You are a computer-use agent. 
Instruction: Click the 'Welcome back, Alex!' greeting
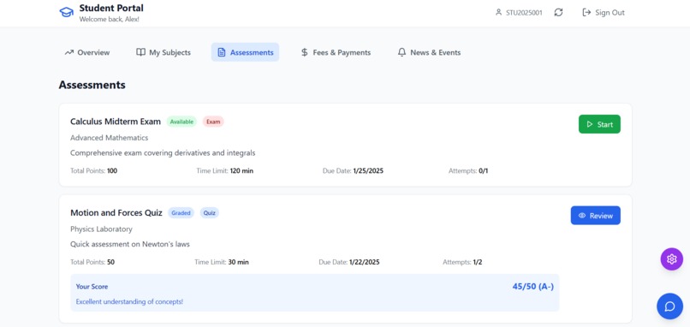pyautogui.click(x=109, y=20)
